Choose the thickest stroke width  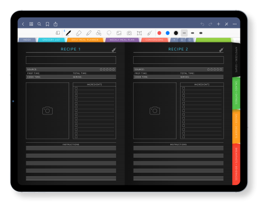click(x=201, y=33)
